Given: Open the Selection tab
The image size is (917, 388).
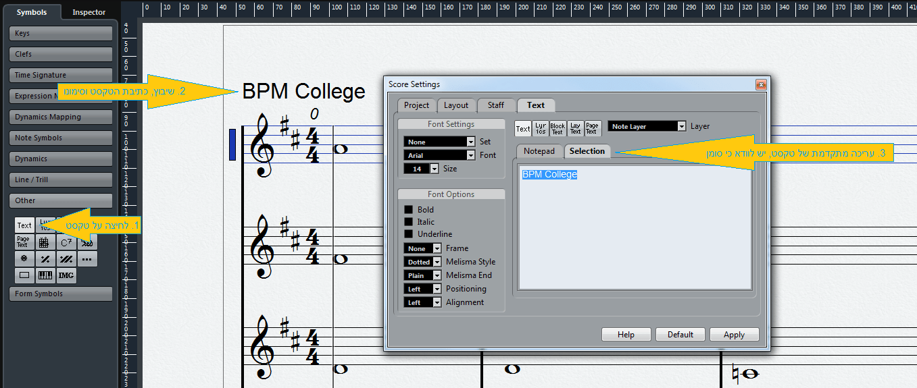Looking at the screenshot, I should point(587,151).
